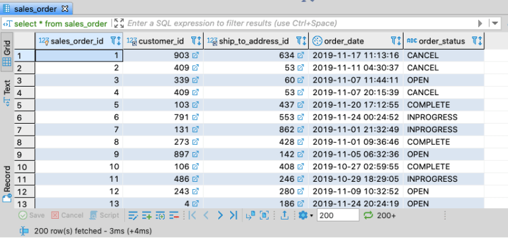Click the OPEN status in row 3
Screen dimensions: 508x238
coord(418,80)
